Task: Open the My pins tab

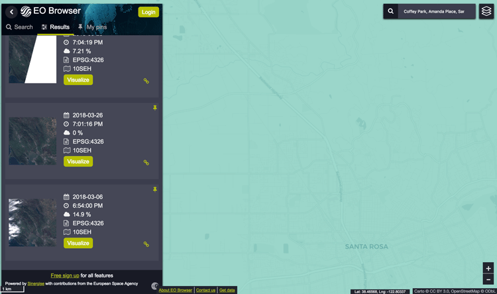Action: 92,27
